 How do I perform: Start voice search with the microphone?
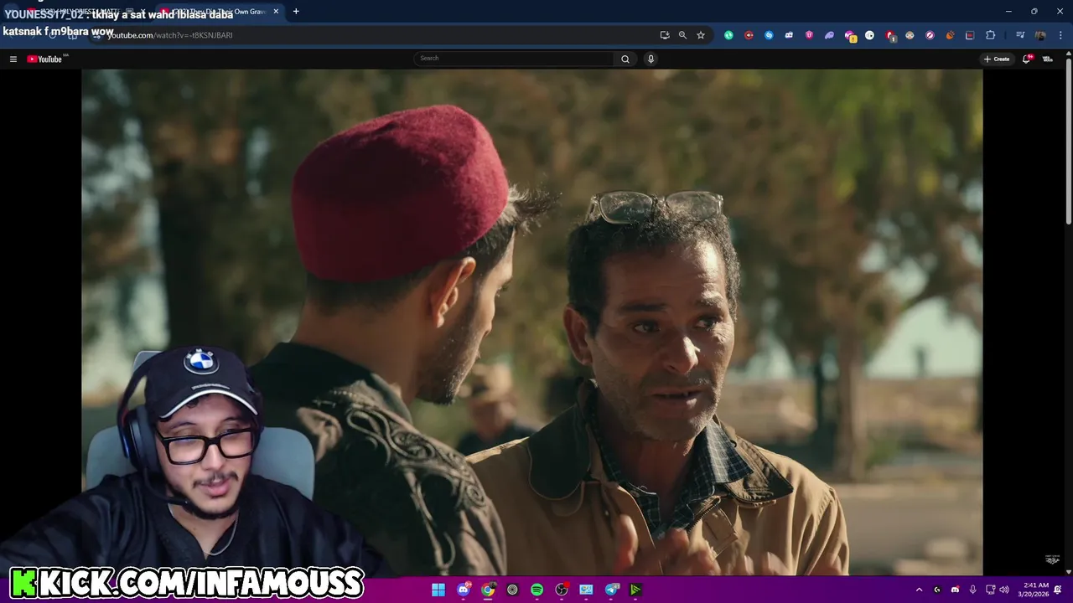[x=651, y=59]
